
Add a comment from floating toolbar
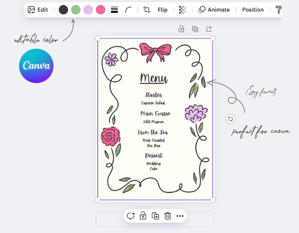(x=131, y=216)
